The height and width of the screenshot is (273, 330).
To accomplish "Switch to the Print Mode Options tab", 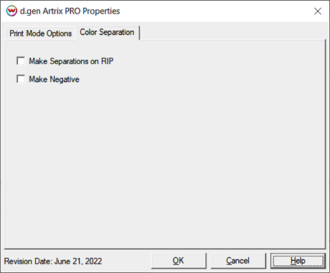I will pyautogui.click(x=40, y=33).
